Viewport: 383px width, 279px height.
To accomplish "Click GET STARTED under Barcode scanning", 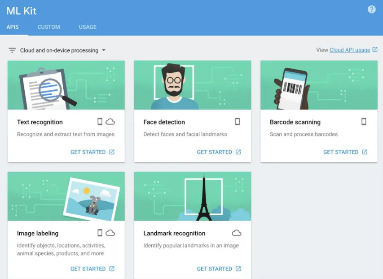I will click(x=341, y=152).
